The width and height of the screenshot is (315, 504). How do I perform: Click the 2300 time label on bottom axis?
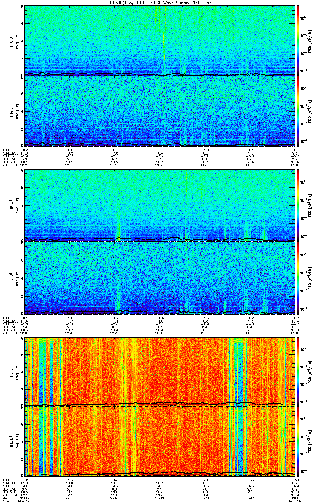160,498
